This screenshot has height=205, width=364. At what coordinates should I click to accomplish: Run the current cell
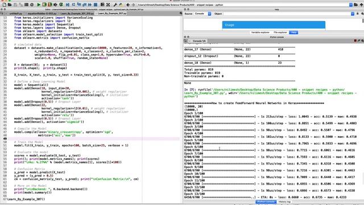[x=44, y=5]
